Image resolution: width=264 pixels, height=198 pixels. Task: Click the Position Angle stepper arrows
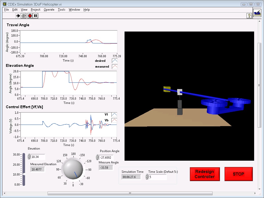[97, 157]
